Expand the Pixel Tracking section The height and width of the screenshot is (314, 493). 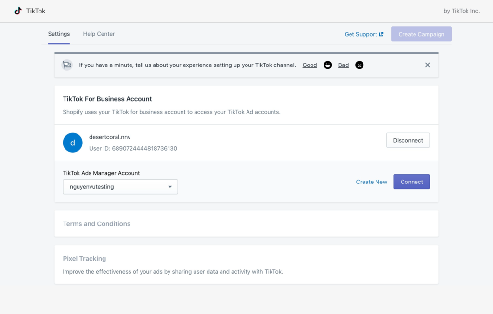click(85, 259)
